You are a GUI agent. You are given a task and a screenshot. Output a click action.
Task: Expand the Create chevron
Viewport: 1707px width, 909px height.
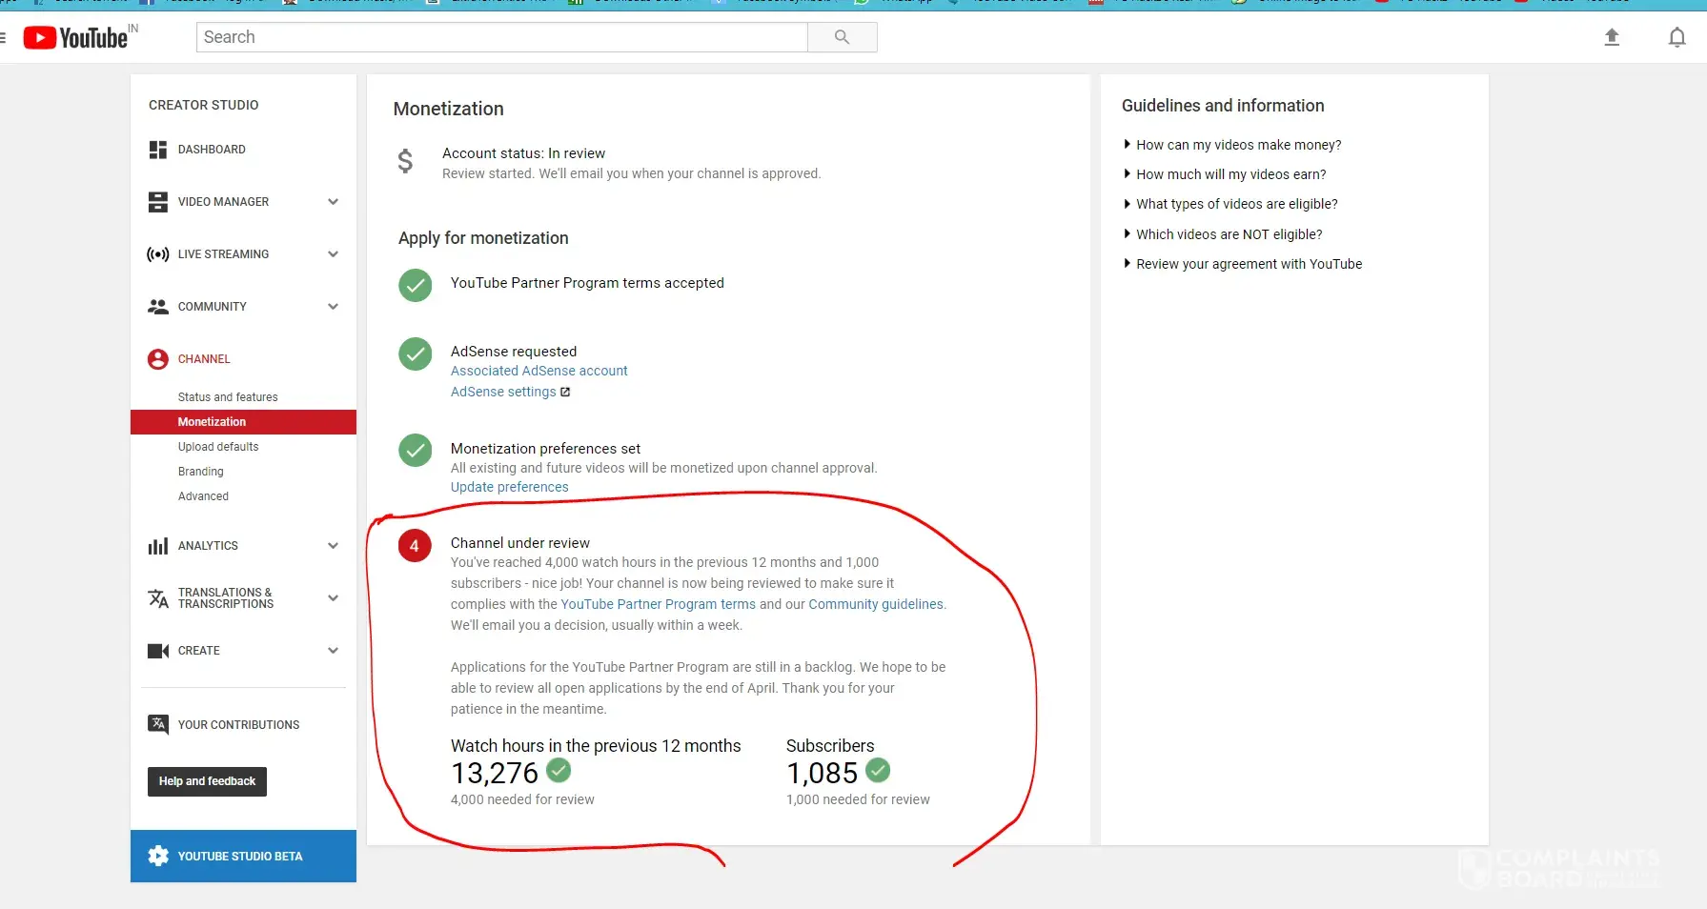[x=333, y=651]
